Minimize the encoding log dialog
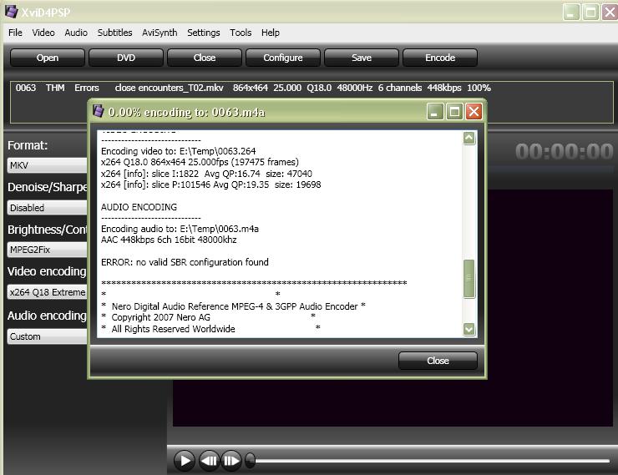 435,112
